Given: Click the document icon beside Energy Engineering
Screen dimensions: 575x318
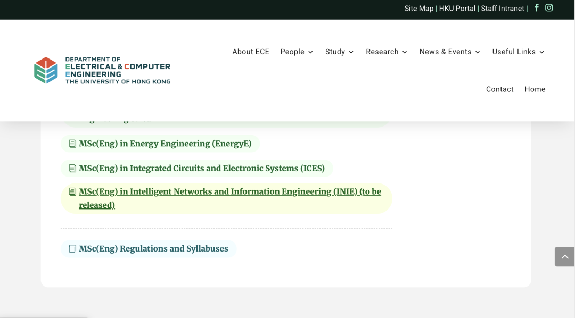Looking at the screenshot, I should [x=72, y=144].
